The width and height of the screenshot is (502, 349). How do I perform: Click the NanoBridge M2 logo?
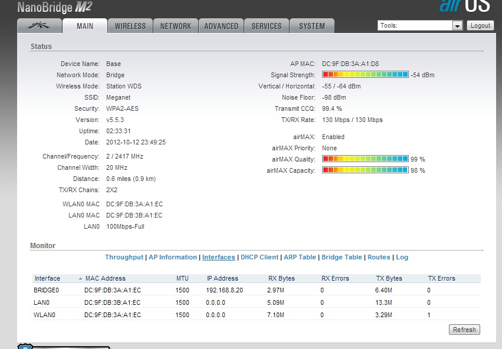54,8
